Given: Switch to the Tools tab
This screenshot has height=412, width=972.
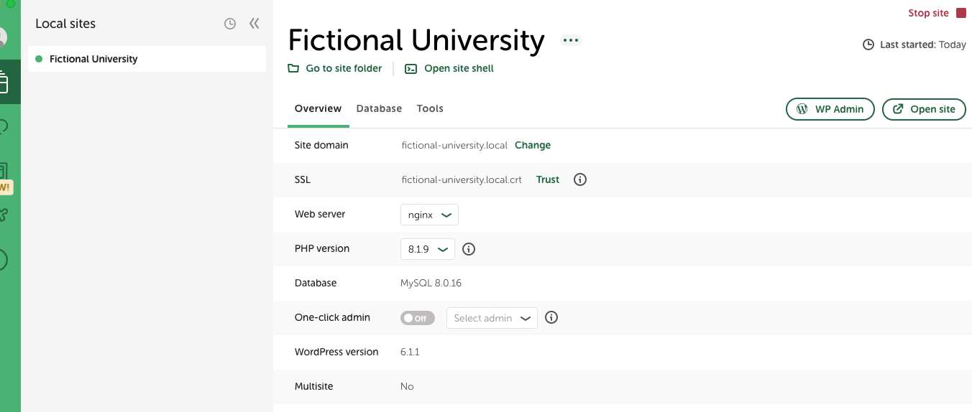Looking at the screenshot, I should pyautogui.click(x=430, y=109).
